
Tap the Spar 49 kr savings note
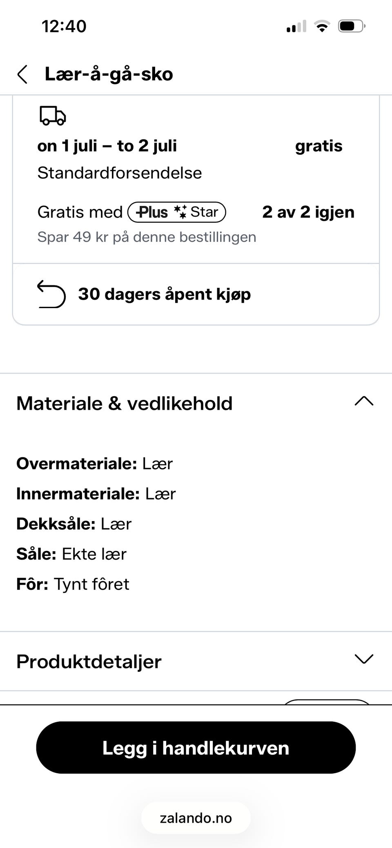click(147, 237)
